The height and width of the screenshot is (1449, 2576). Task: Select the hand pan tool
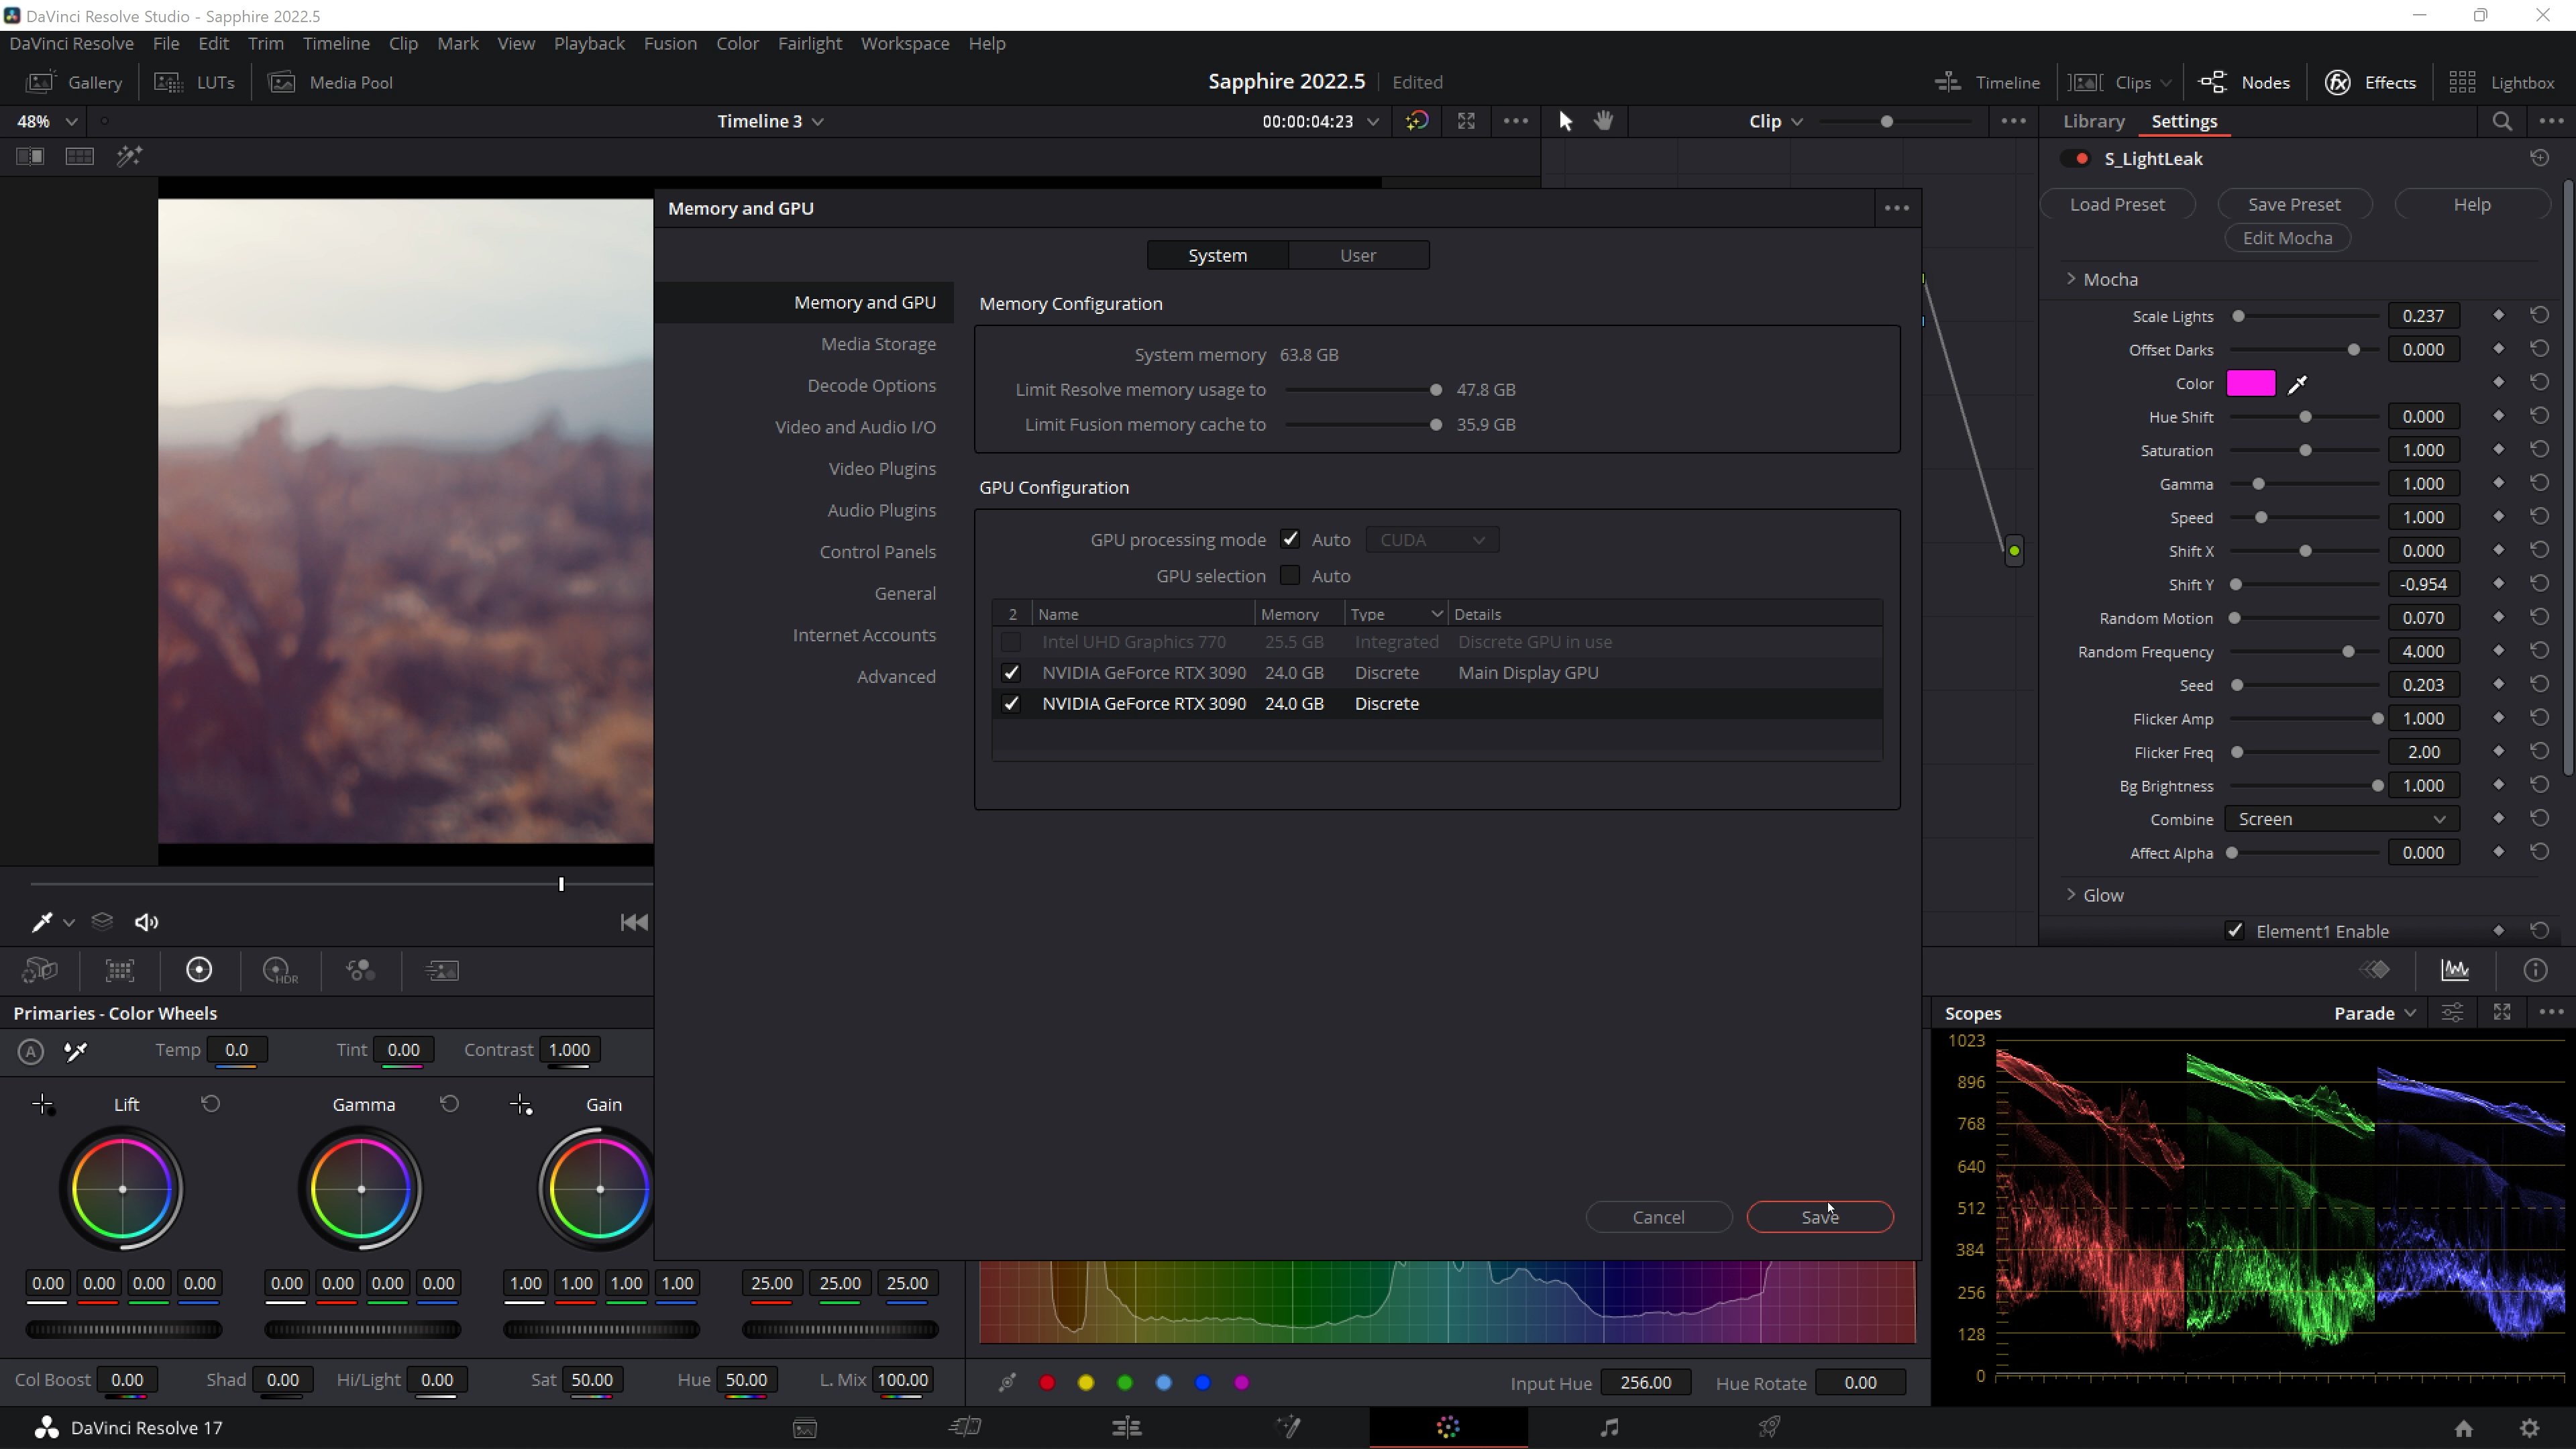point(1604,121)
